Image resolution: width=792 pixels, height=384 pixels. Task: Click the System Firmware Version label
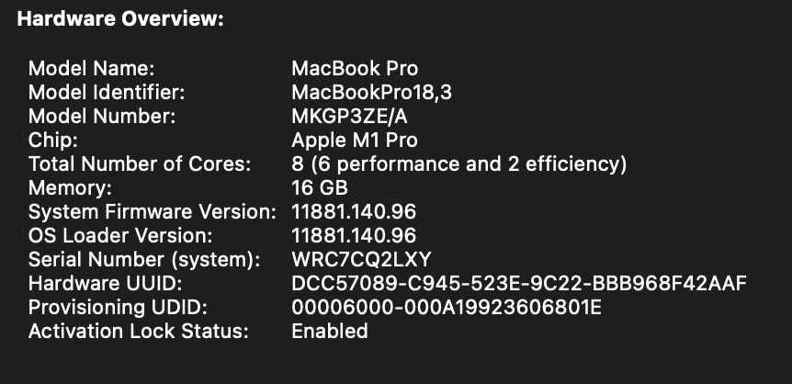tap(152, 212)
